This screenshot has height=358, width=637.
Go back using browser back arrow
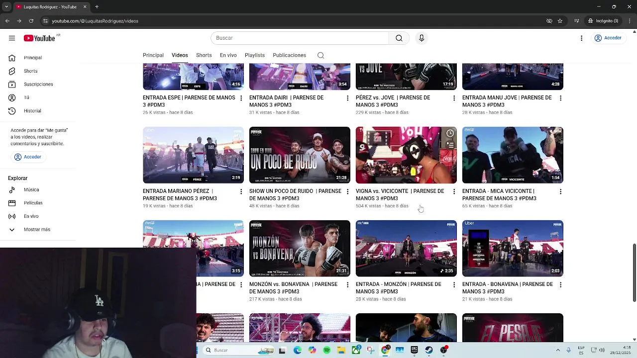click(x=7, y=21)
